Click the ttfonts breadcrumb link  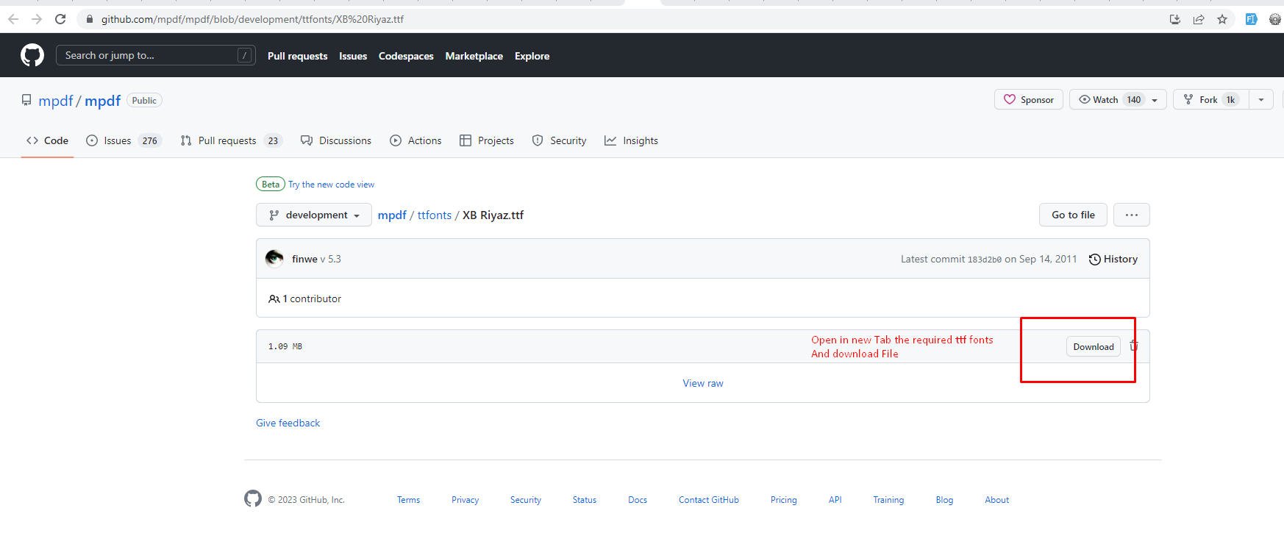435,215
